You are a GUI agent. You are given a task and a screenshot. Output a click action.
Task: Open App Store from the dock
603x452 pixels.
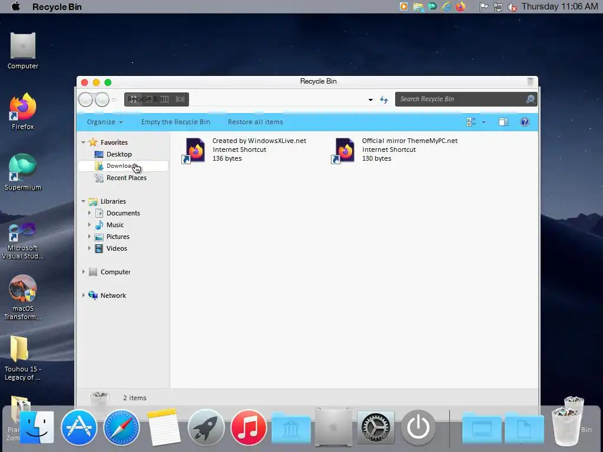79,427
